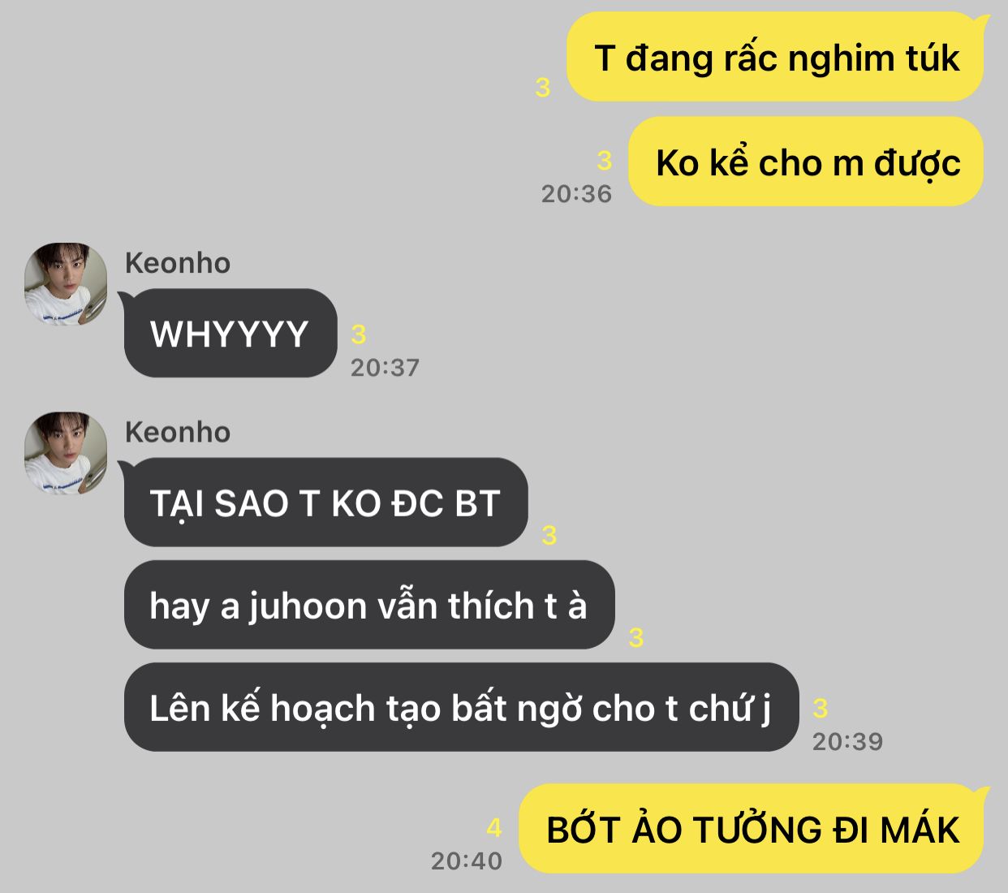
Task: Click unread count 3 above 20:36 timestamp
Action: (x=604, y=161)
